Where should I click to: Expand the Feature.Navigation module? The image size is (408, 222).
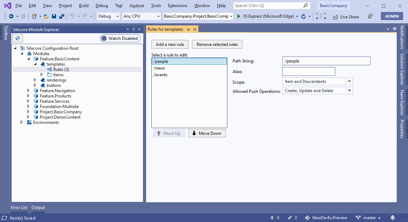28,91
